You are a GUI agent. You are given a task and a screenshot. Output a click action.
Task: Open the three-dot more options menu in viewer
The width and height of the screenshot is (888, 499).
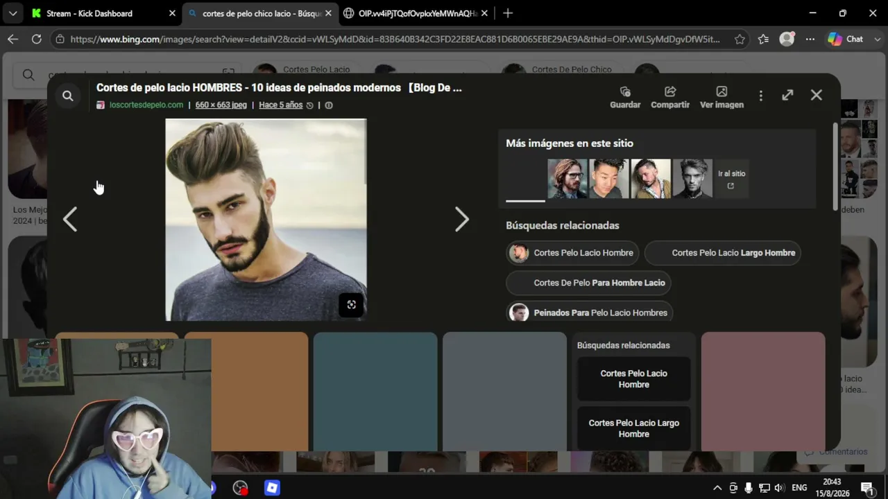click(761, 96)
